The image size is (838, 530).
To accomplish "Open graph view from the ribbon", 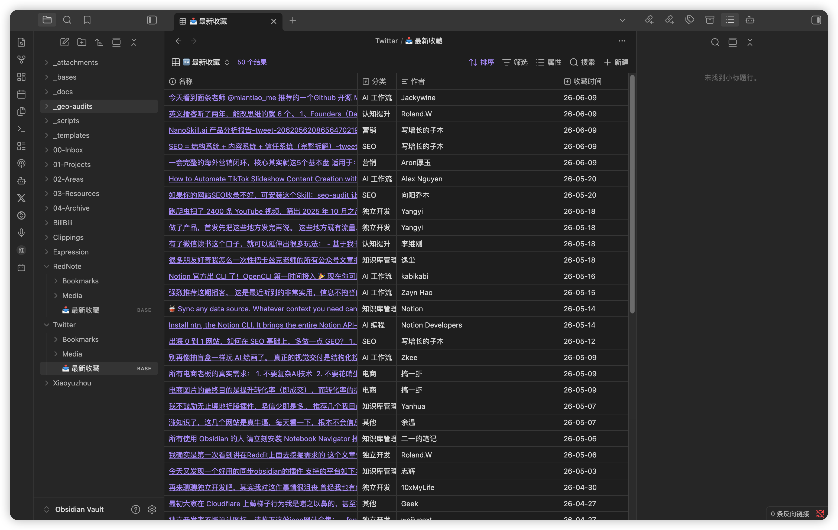I will click(x=22, y=60).
